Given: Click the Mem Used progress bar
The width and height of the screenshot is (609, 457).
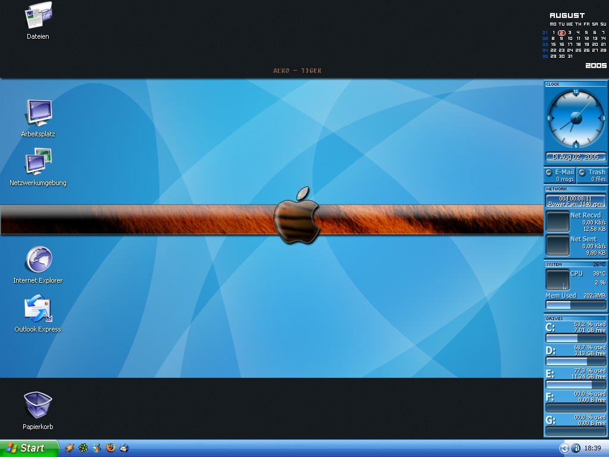Looking at the screenshot, I should (576, 305).
